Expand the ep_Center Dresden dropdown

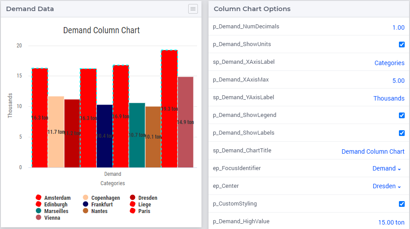pyautogui.click(x=387, y=186)
